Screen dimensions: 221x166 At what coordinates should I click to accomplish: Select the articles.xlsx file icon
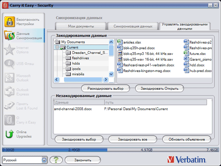120,42
